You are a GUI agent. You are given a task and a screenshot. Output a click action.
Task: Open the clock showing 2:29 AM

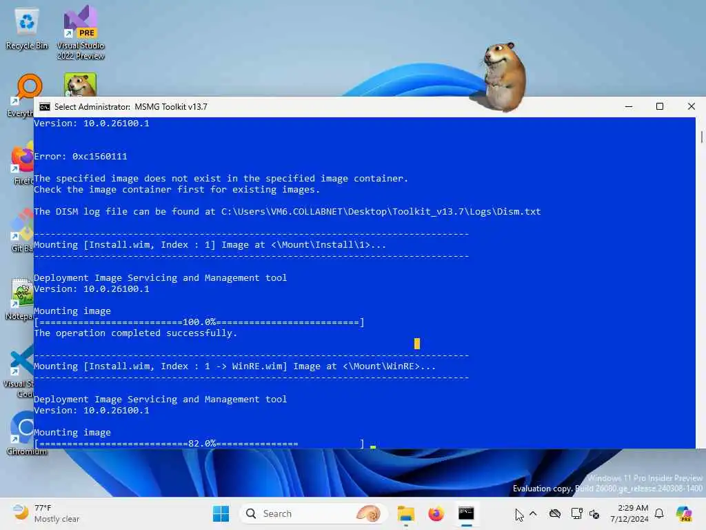[x=629, y=513]
